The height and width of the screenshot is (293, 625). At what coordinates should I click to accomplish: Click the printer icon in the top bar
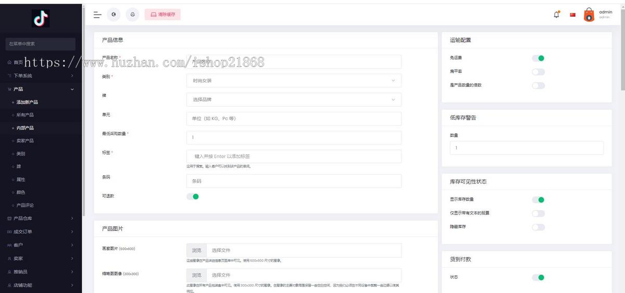(133, 15)
